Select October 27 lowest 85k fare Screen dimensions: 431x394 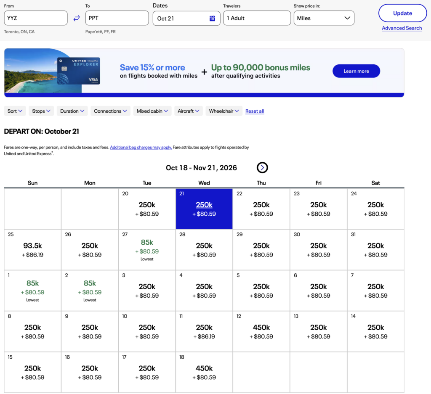pos(147,250)
